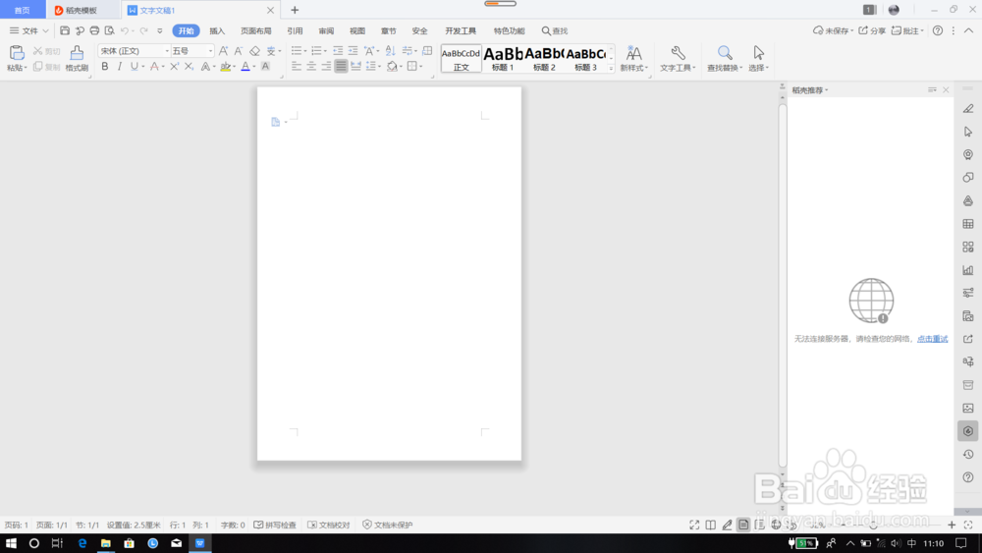
Task: Click the pencil icon in right sidebar
Action: pos(968,108)
